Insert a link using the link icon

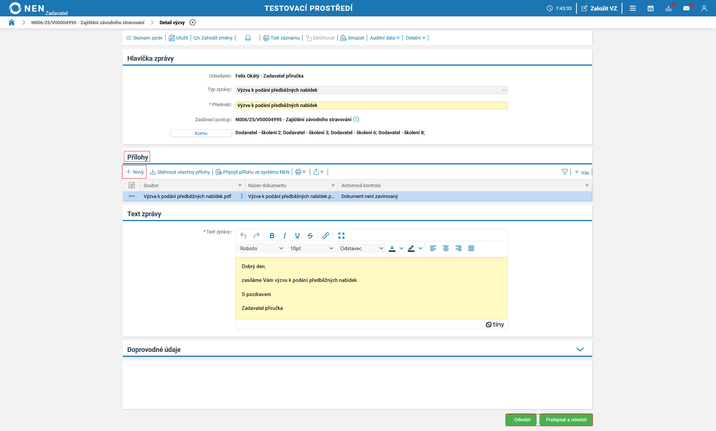click(x=325, y=236)
